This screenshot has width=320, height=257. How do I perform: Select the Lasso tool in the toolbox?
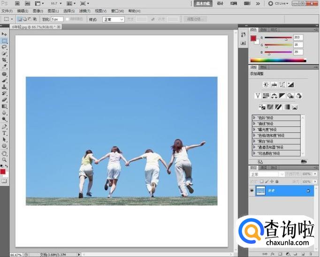tap(4, 47)
